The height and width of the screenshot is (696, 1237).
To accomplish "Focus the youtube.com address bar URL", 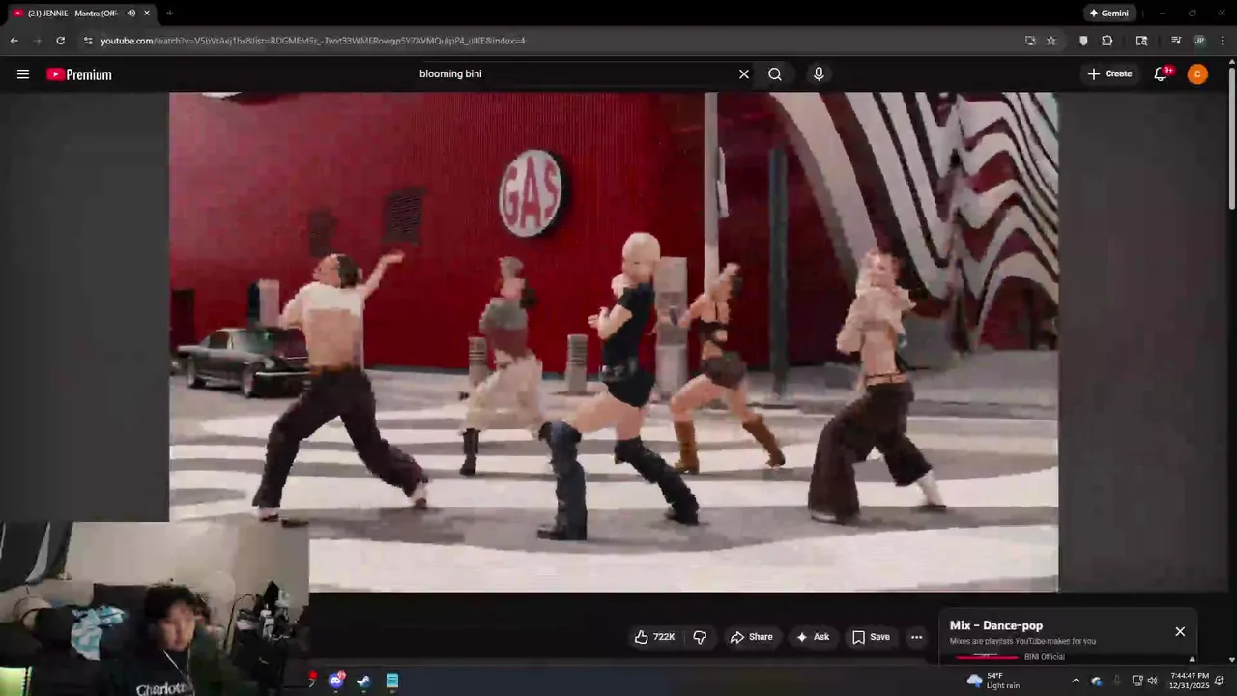I will (x=313, y=41).
